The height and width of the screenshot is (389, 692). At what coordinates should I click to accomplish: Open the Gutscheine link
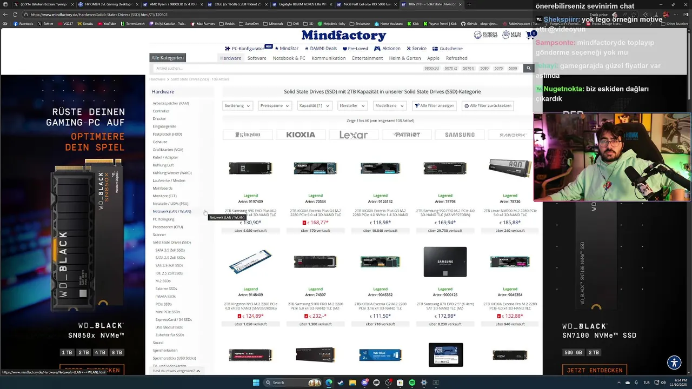click(x=448, y=49)
